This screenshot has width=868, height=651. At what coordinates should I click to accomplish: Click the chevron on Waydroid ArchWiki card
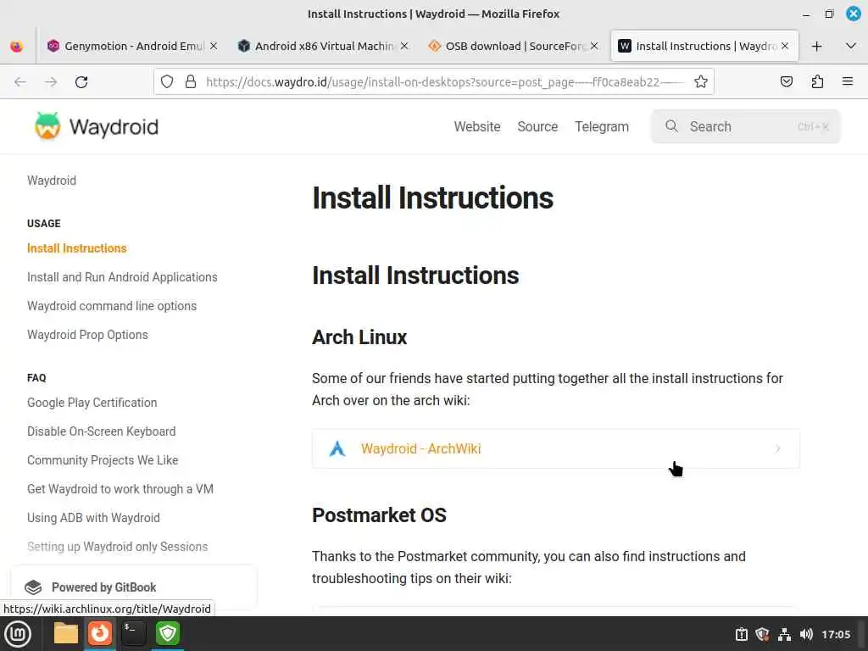[778, 448]
